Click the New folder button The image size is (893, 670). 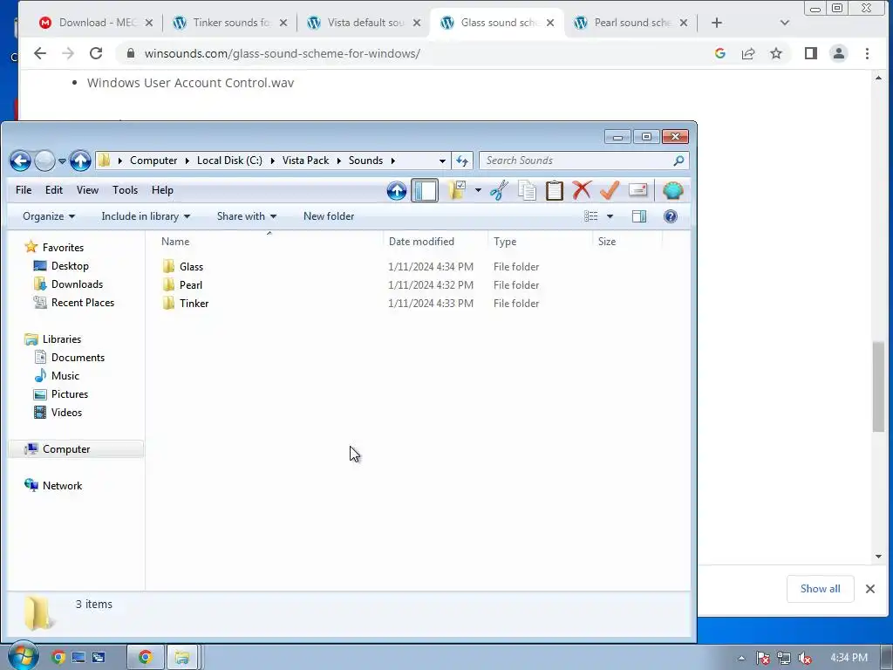[x=329, y=216]
